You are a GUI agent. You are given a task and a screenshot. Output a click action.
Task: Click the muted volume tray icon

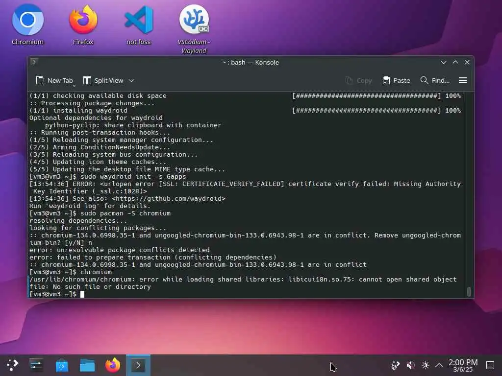(410, 365)
